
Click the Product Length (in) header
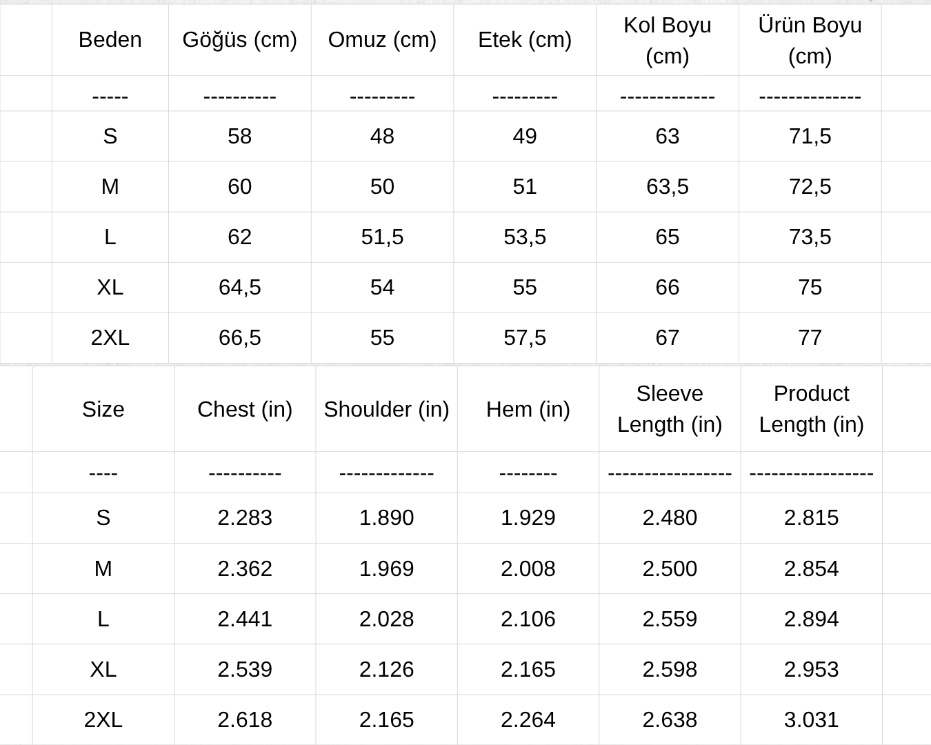coord(811,409)
